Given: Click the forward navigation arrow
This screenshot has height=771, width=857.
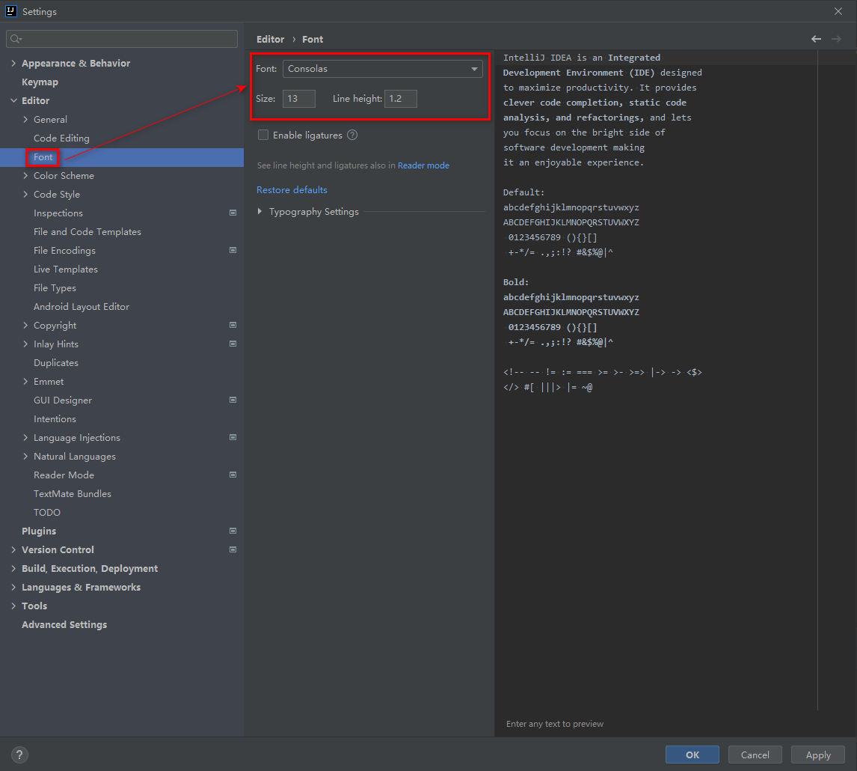Looking at the screenshot, I should [x=836, y=39].
